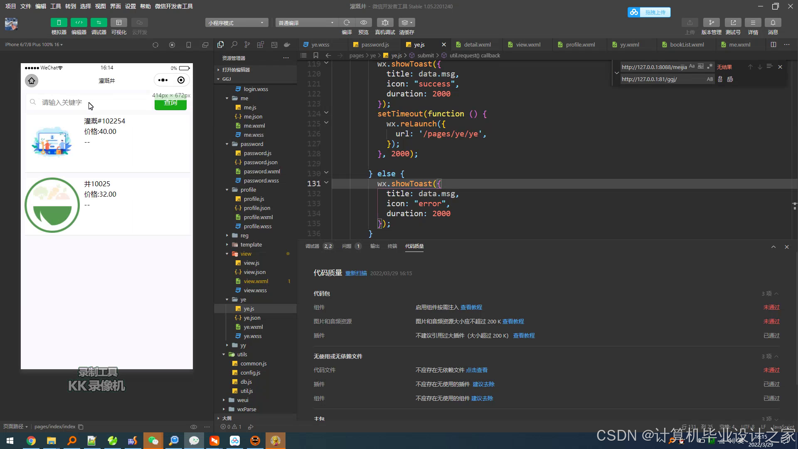Open the version management icon
The height and width of the screenshot is (449, 798).
pos(711,22)
